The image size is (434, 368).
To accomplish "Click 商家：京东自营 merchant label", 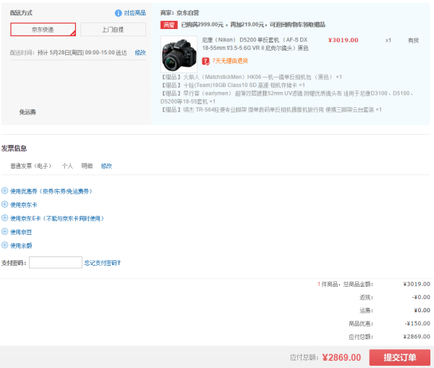I will coord(179,13).
